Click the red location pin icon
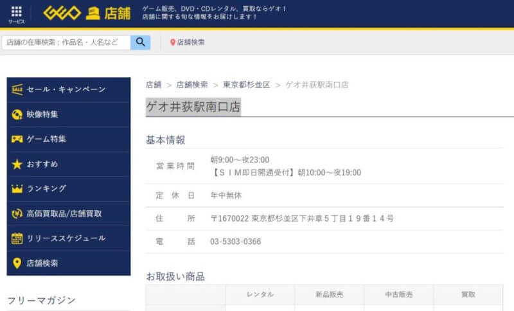 coord(173,42)
